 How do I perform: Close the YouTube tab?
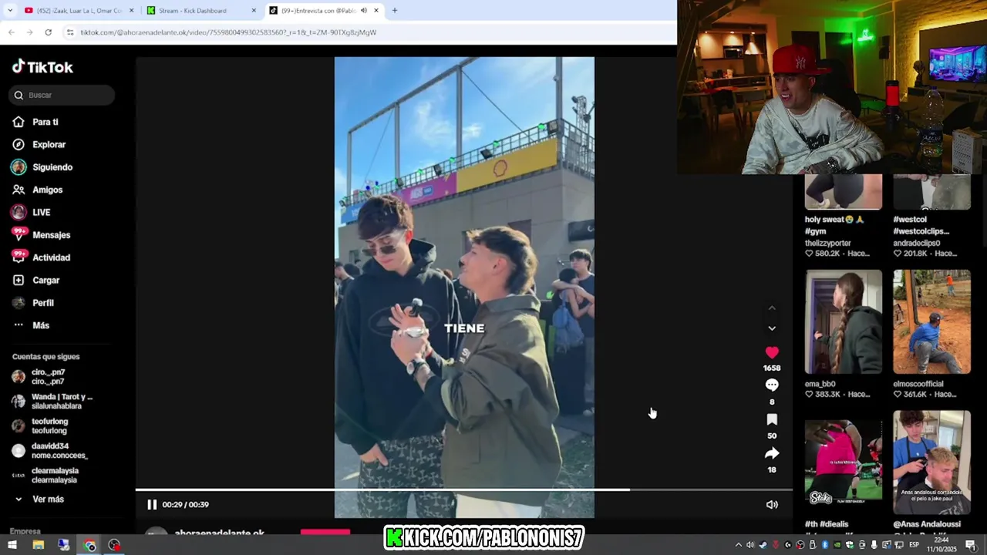tap(132, 11)
